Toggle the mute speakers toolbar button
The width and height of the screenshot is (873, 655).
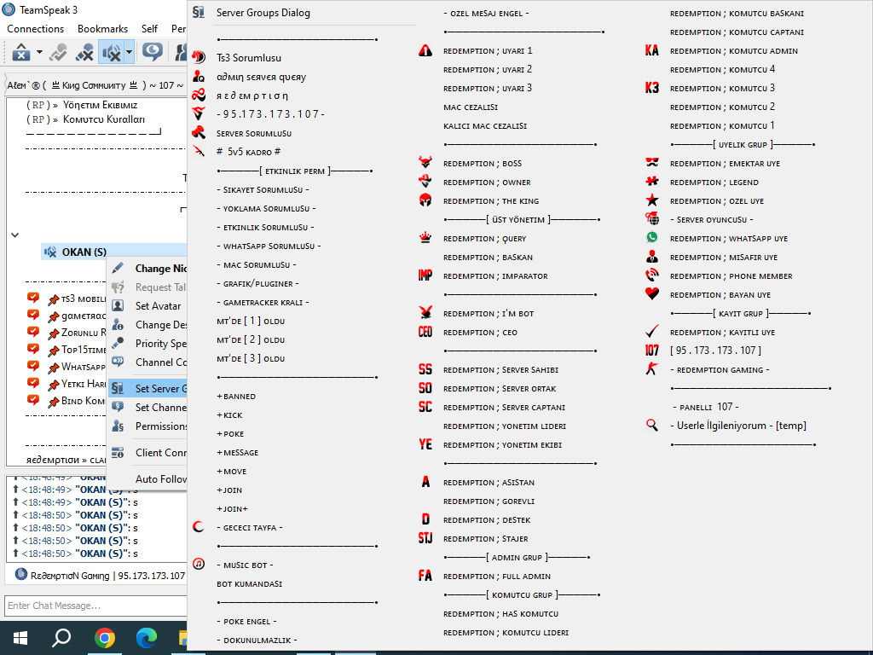(112, 52)
